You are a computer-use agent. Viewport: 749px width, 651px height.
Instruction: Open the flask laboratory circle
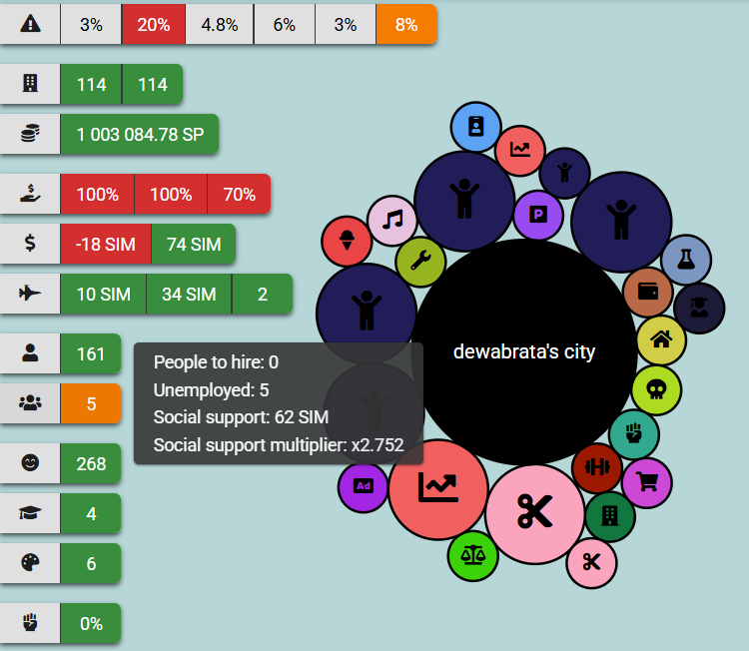(x=686, y=260)
